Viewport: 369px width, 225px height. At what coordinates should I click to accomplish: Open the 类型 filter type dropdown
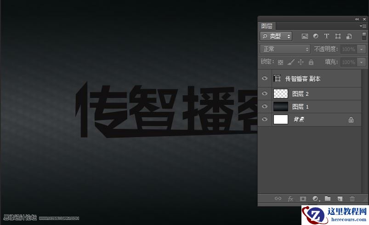276,36
